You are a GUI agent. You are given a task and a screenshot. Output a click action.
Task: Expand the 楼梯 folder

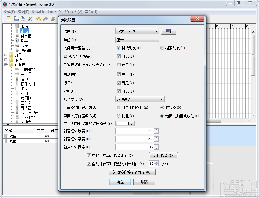(6, 60)
